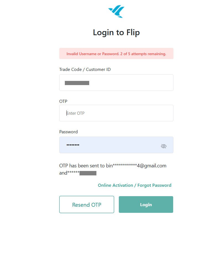Select the Password input box
The height and width of the screenshot is (266, 223).
(x=111, y=145)
